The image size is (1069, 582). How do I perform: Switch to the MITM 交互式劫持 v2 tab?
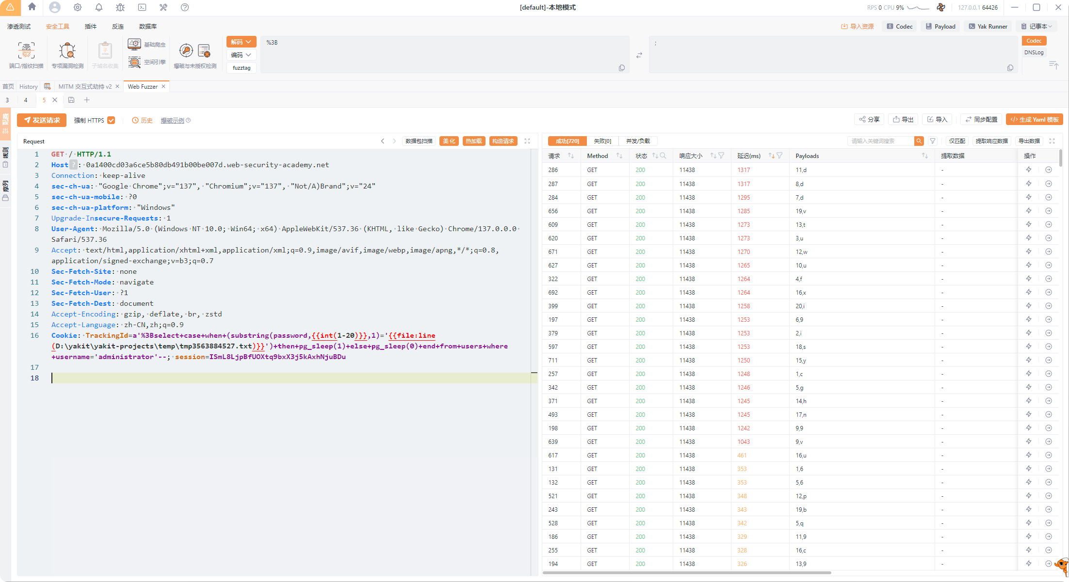85,86
